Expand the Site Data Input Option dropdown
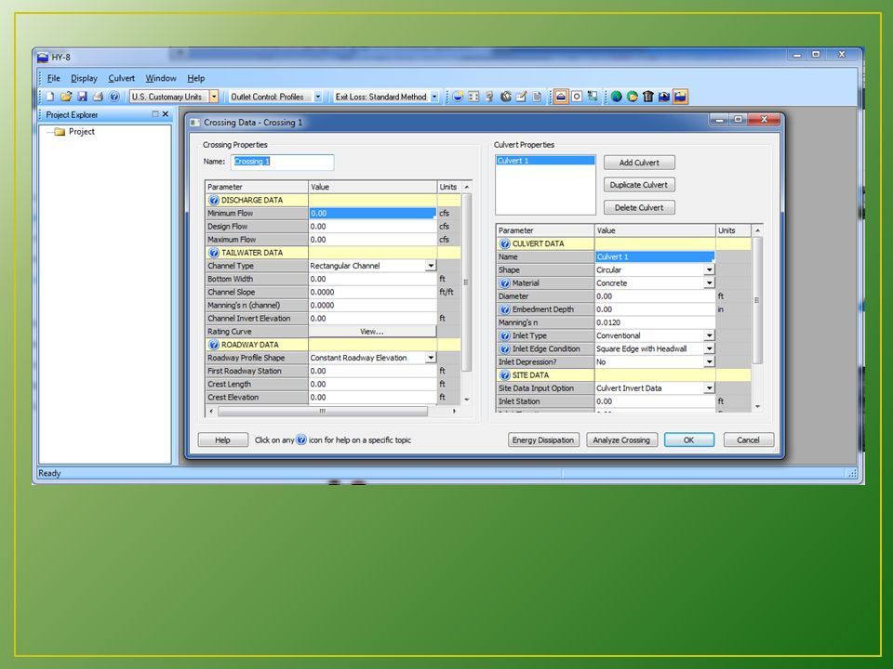This screenshot has width=893, height=669. tap(709, 388)
